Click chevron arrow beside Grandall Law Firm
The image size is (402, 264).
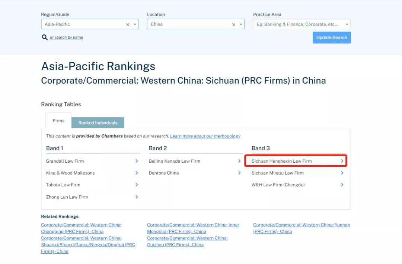tap(137, 161)
